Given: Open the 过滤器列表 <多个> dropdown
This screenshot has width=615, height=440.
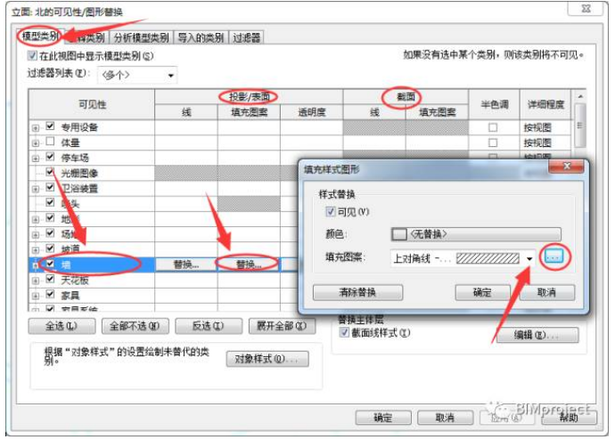Looking at the screenshot, I should tap(137, 75).
